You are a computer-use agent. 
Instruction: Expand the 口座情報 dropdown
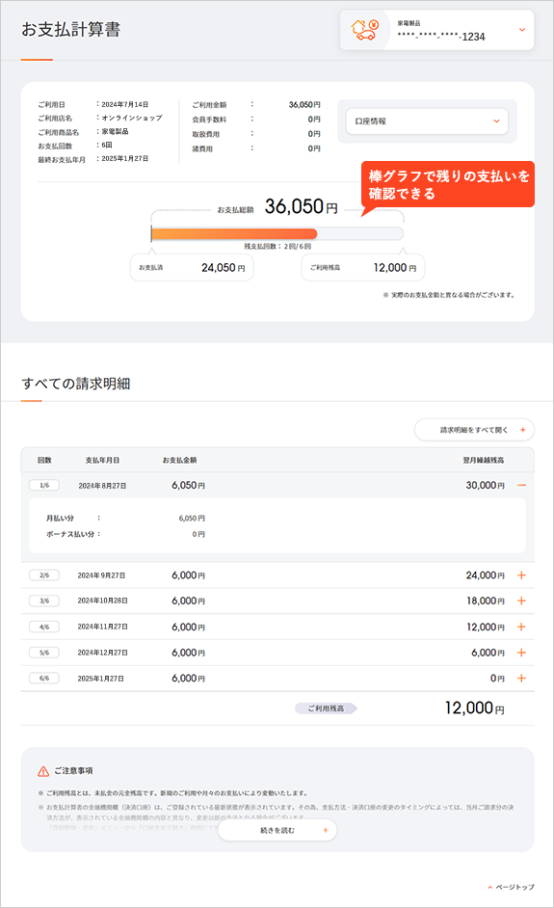click(427, 121)
